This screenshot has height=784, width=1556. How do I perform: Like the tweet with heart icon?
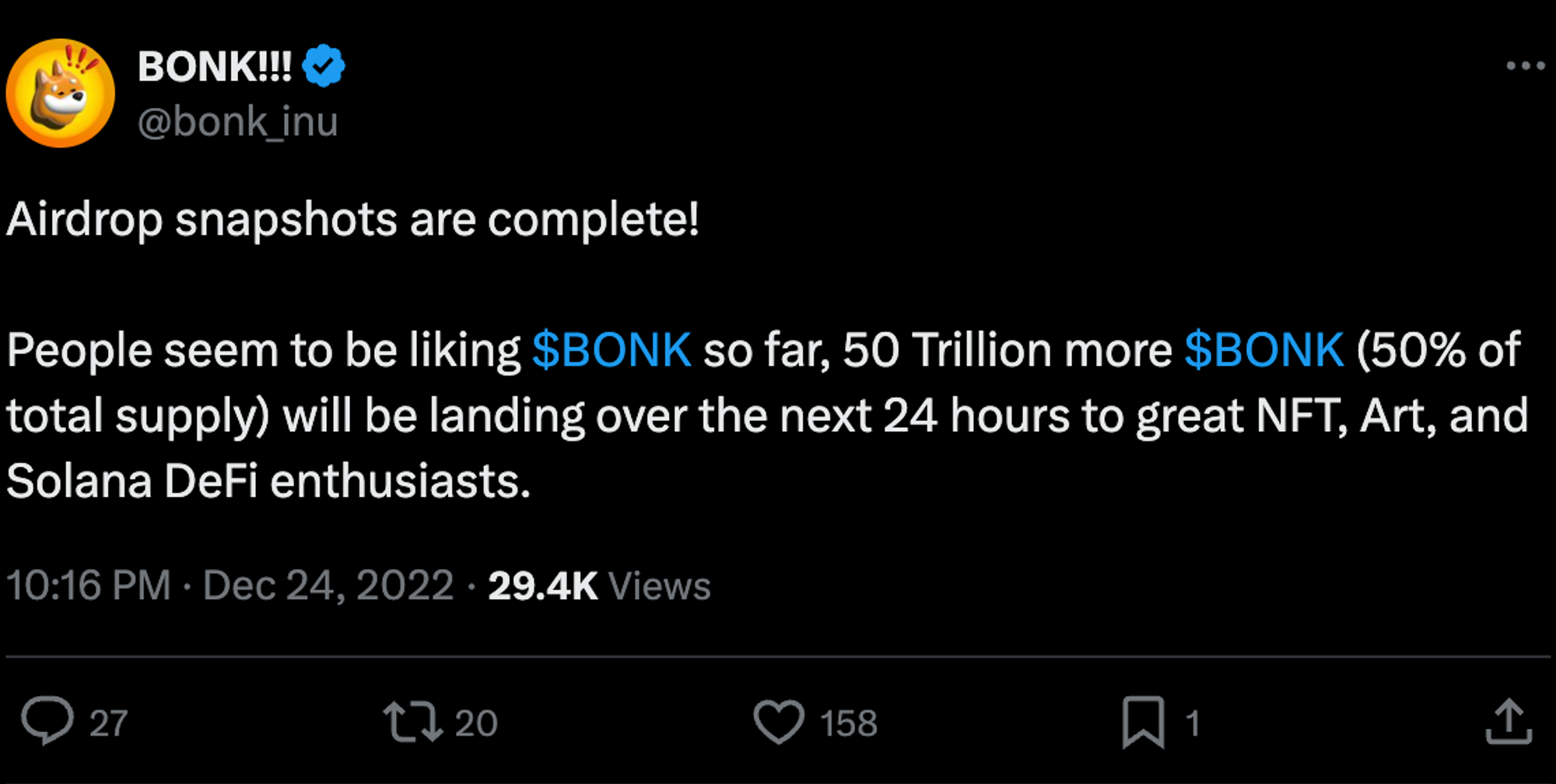pyautogui.click(x=778, y=722)
